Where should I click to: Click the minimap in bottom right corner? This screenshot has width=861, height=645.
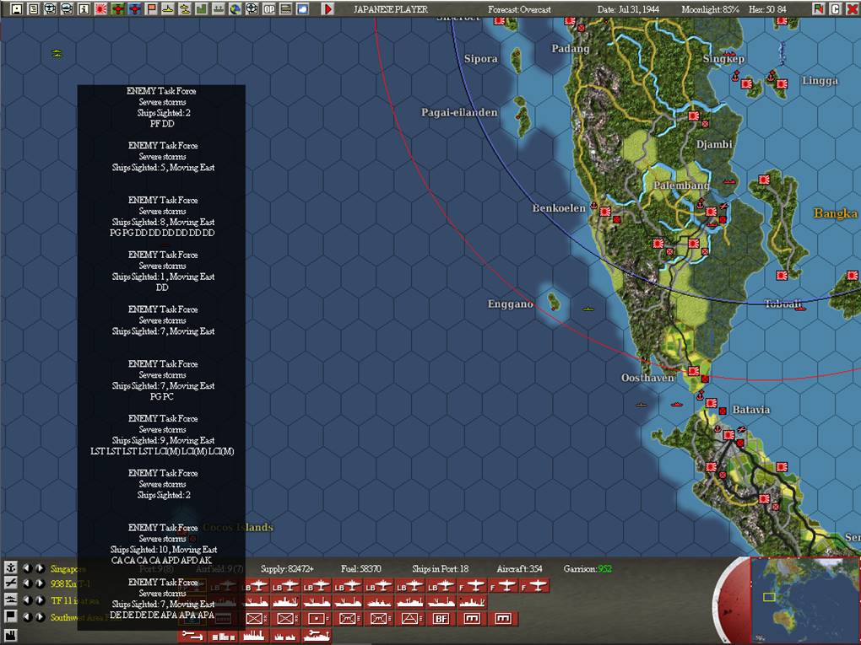click(x=804, y=600)
